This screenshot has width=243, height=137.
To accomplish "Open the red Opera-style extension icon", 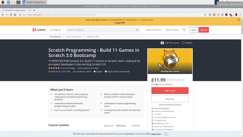I will point(214,15).
